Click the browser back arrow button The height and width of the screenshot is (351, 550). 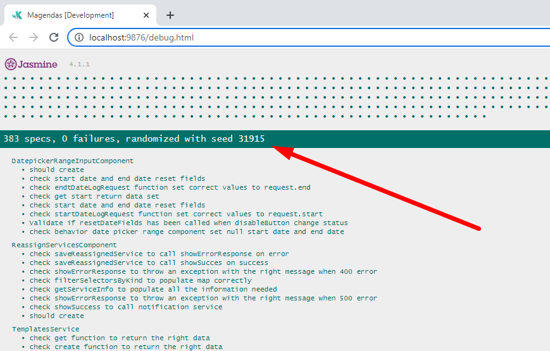[13, 37]
